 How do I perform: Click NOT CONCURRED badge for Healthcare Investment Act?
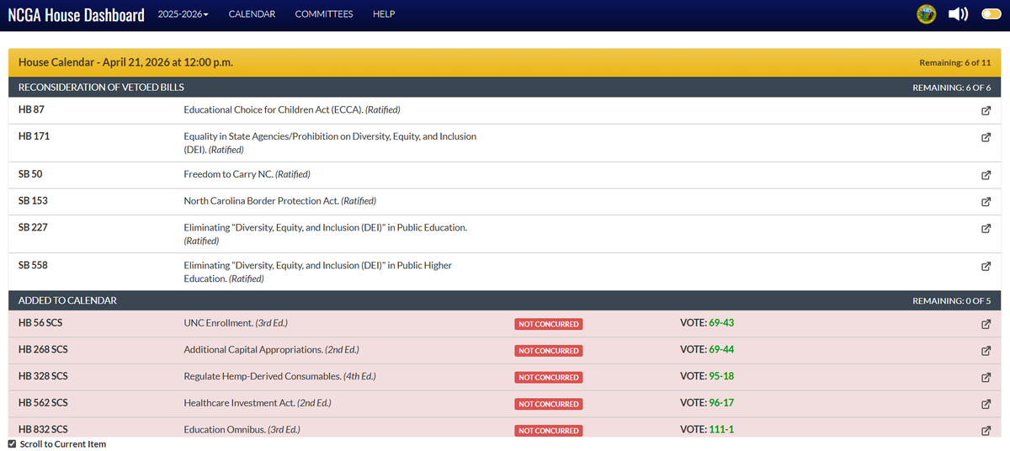click(549, 404)
